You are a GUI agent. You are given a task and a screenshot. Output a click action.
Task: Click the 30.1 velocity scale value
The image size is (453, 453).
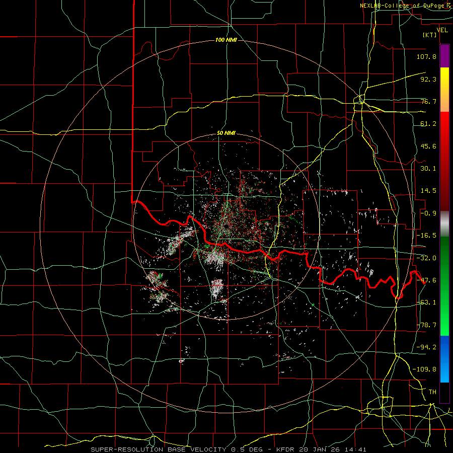tap(428, 169)
